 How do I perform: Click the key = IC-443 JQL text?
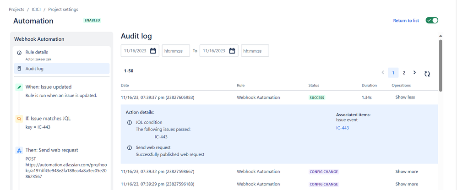pos(38,127)
